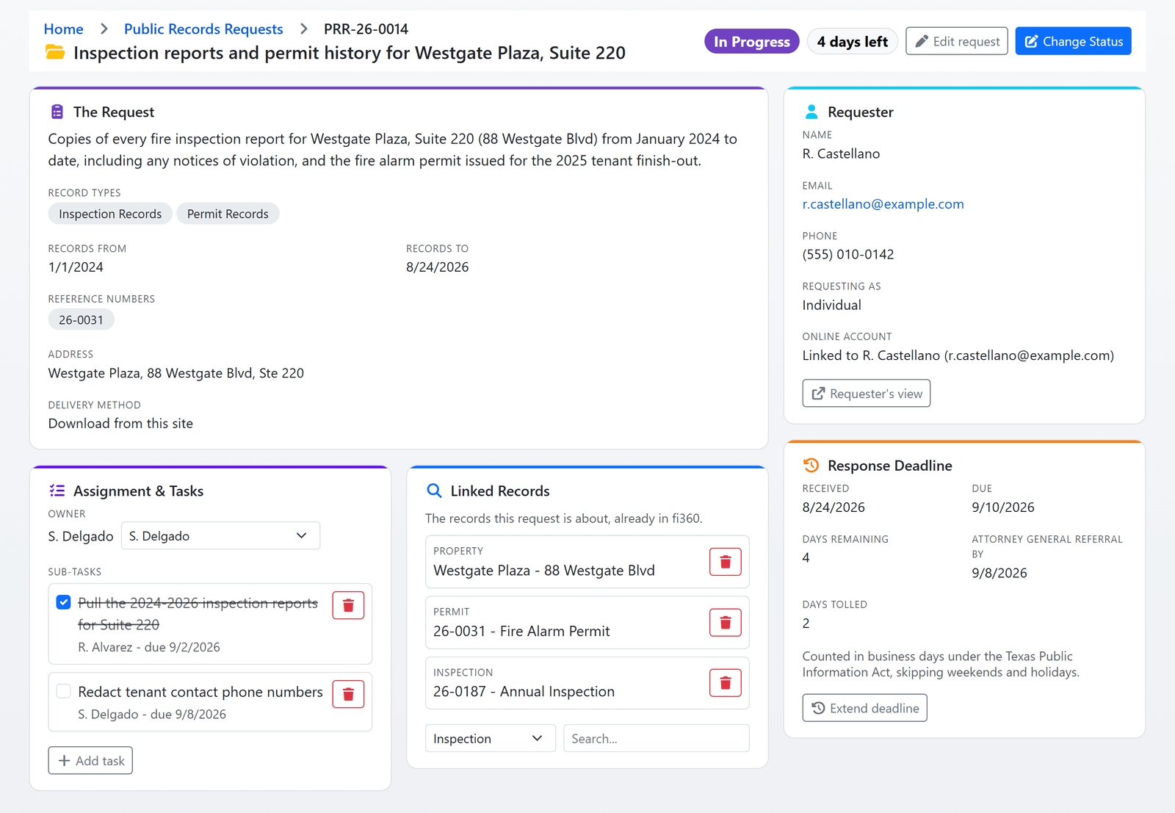Click the PRR-26-0014 breadcrumb text
The image size is (1175, 813).
366,29
